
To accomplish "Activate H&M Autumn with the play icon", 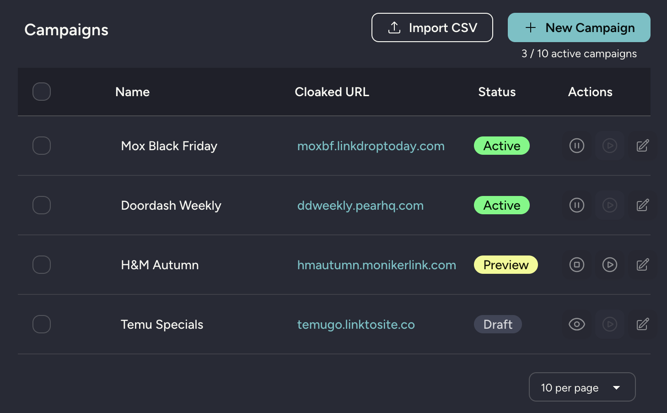I will (x=609, y=265).
